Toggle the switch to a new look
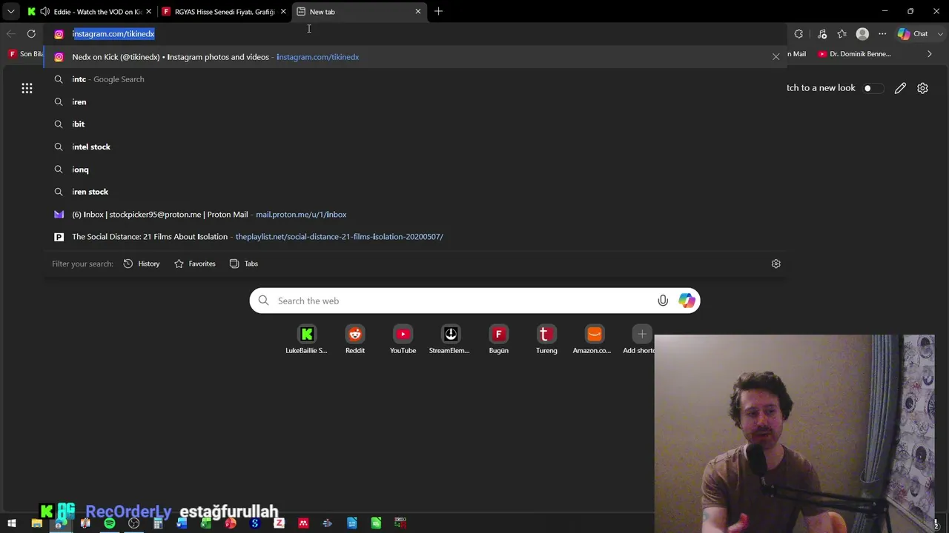This screenshot has height=533, width=949. (873, 88)
